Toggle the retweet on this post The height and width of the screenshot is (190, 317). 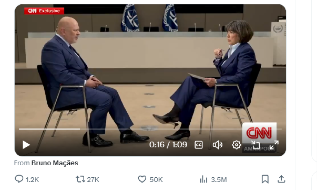[x=81, y=179]
